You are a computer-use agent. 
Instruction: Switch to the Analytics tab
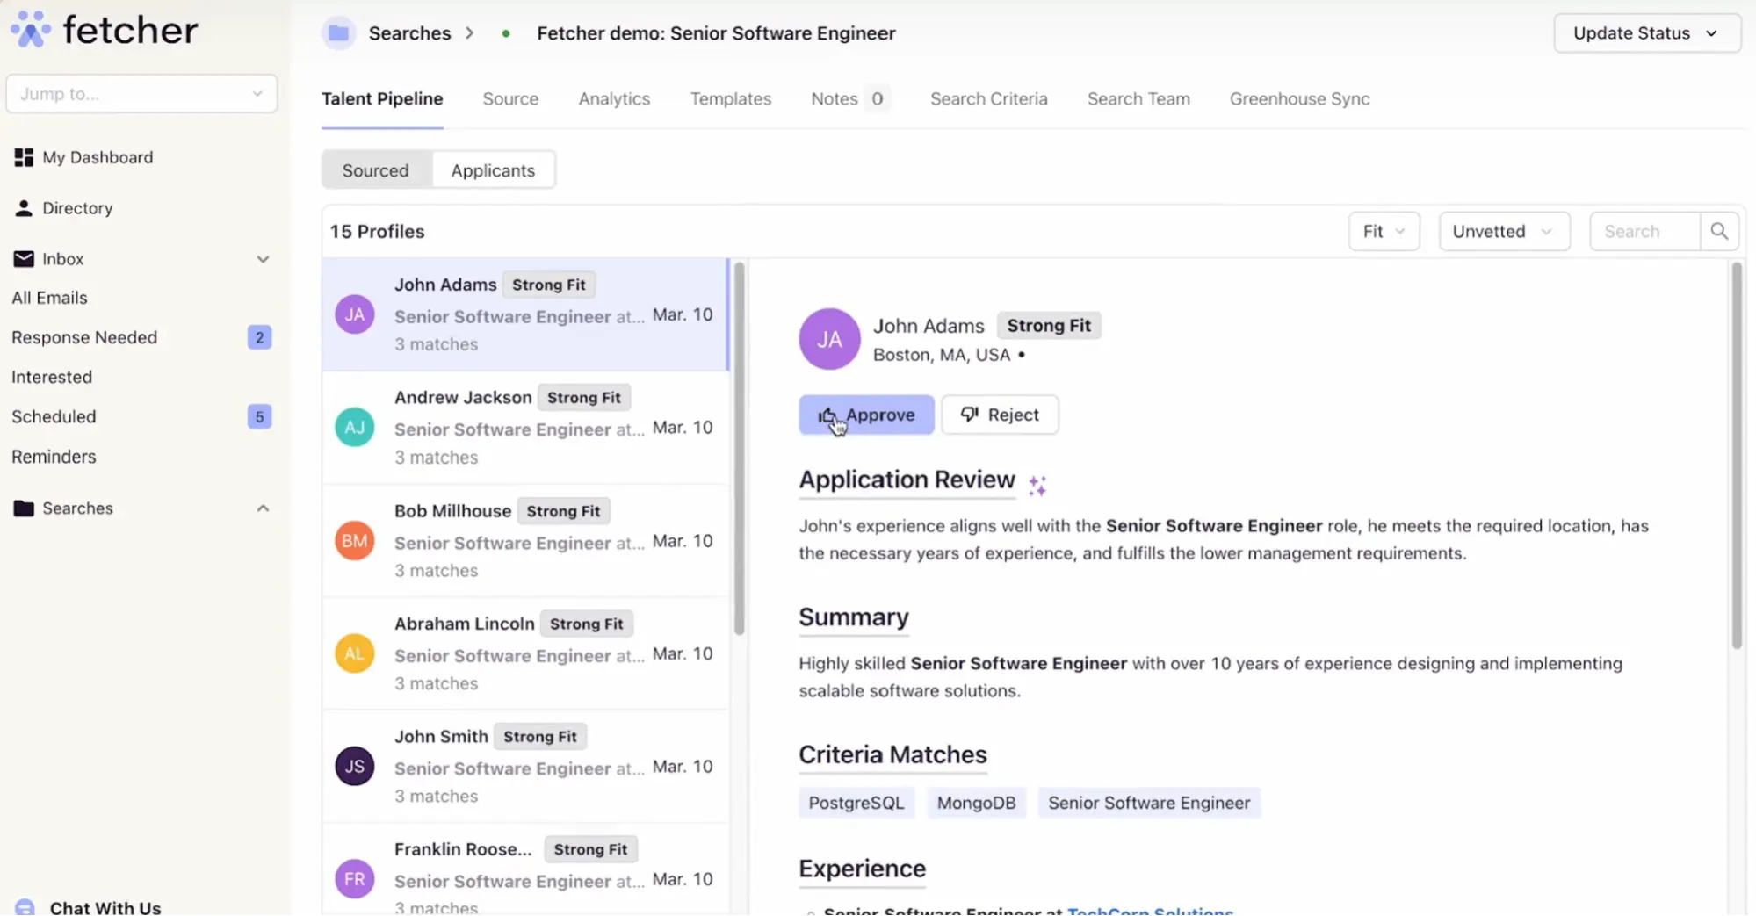click(x=614, y=99)
